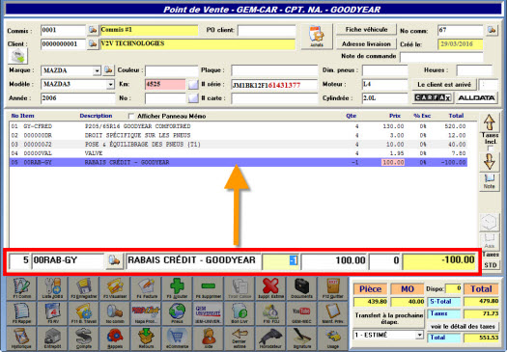Toggle the Taxes Incl. checkbox
The width and height of the screenshot is (507, 352).
(491, 149)
